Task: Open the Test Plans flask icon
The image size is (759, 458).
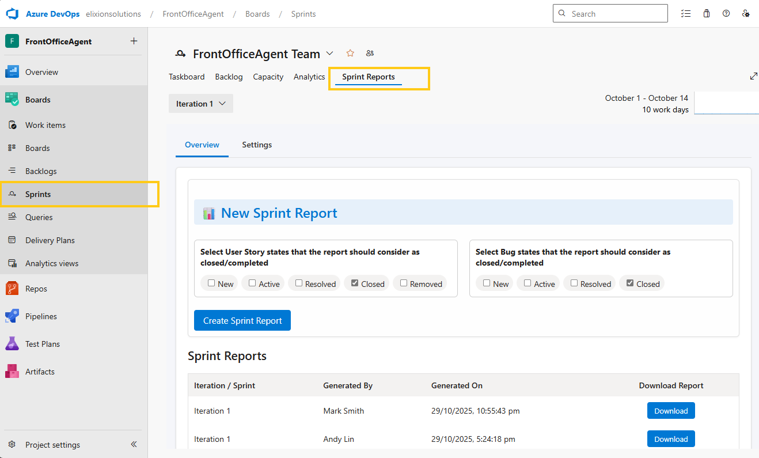Action: (12, 344)
